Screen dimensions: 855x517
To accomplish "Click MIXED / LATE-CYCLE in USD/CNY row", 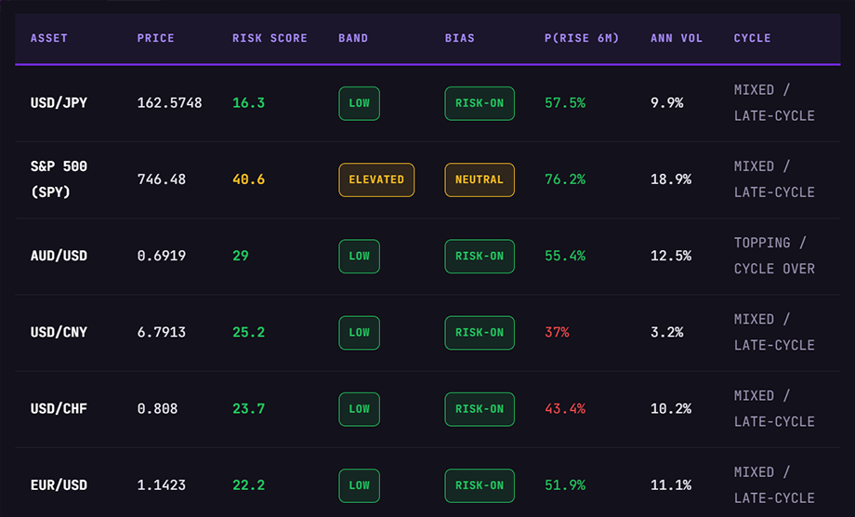I will (x=774, y=332).
